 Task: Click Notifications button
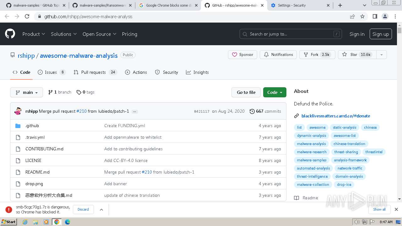click(278, 55)
